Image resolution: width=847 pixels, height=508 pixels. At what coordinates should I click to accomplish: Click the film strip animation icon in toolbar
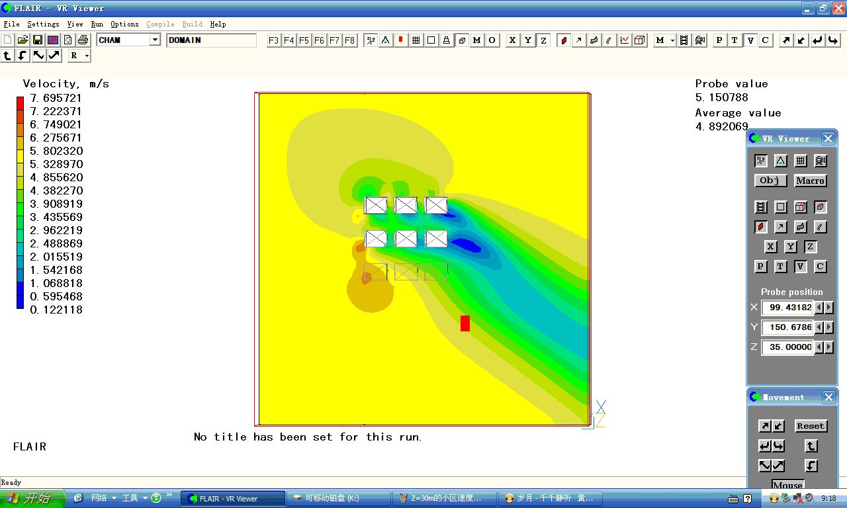click(684, 40)
